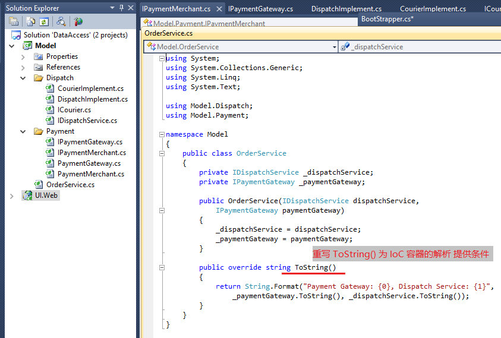Screen dimensions: 501x338
Task: Click the Properties toolbar icon in Solution Explorer
Action: 14,21
